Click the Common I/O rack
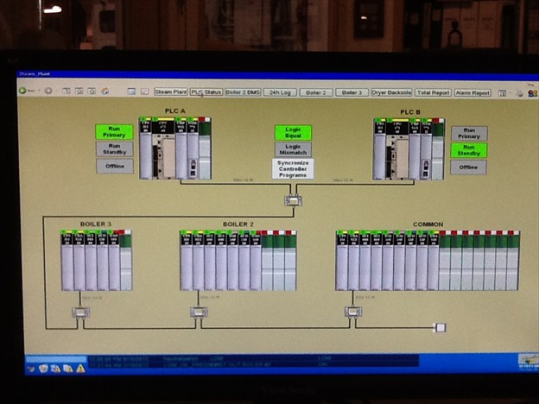539x404 pixels. tap(428, 261)
